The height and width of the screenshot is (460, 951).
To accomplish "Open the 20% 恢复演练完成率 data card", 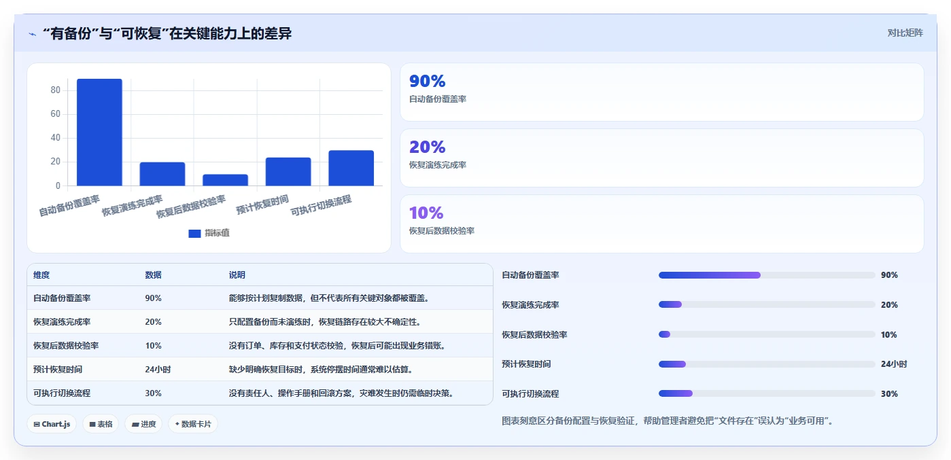I will [x=661, y=158].
